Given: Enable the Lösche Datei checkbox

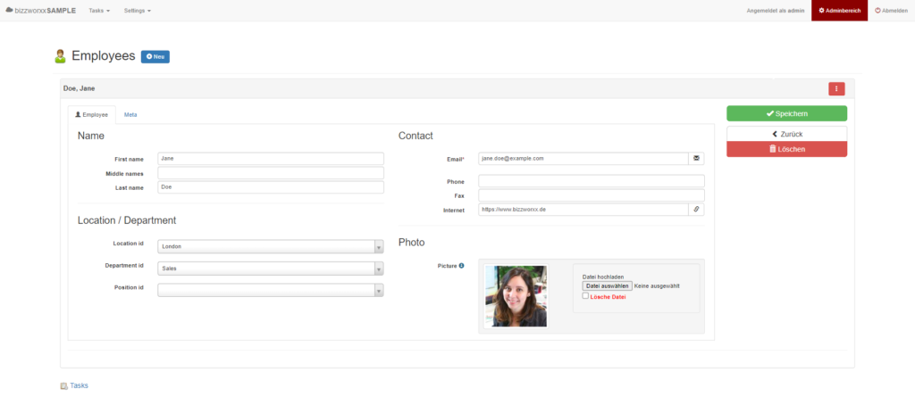Looking at the screenshot, I should click(585, 295).
